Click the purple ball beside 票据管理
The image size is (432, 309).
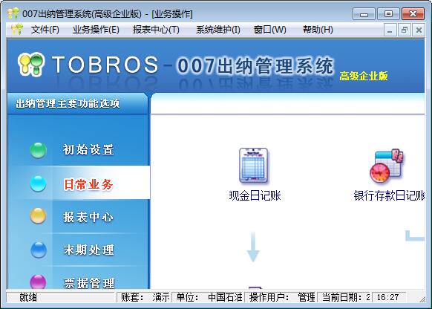(x=39, y=282)
